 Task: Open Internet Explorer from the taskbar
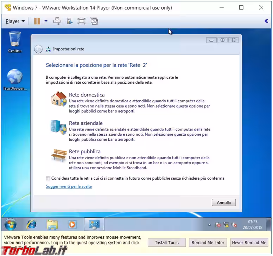click(32, 224)
